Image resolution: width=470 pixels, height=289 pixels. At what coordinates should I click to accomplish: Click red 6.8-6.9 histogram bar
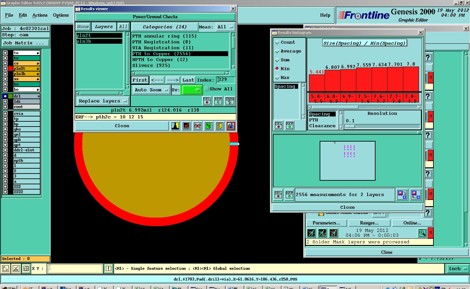coord(332,81)
